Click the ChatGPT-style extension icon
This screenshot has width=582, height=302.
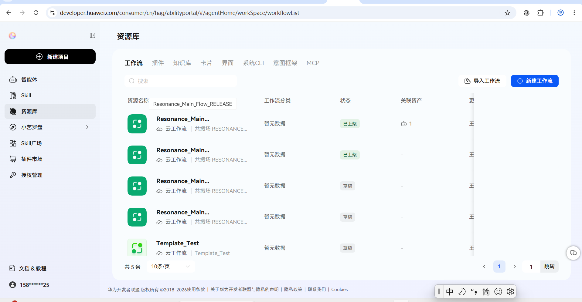point(526,13)
